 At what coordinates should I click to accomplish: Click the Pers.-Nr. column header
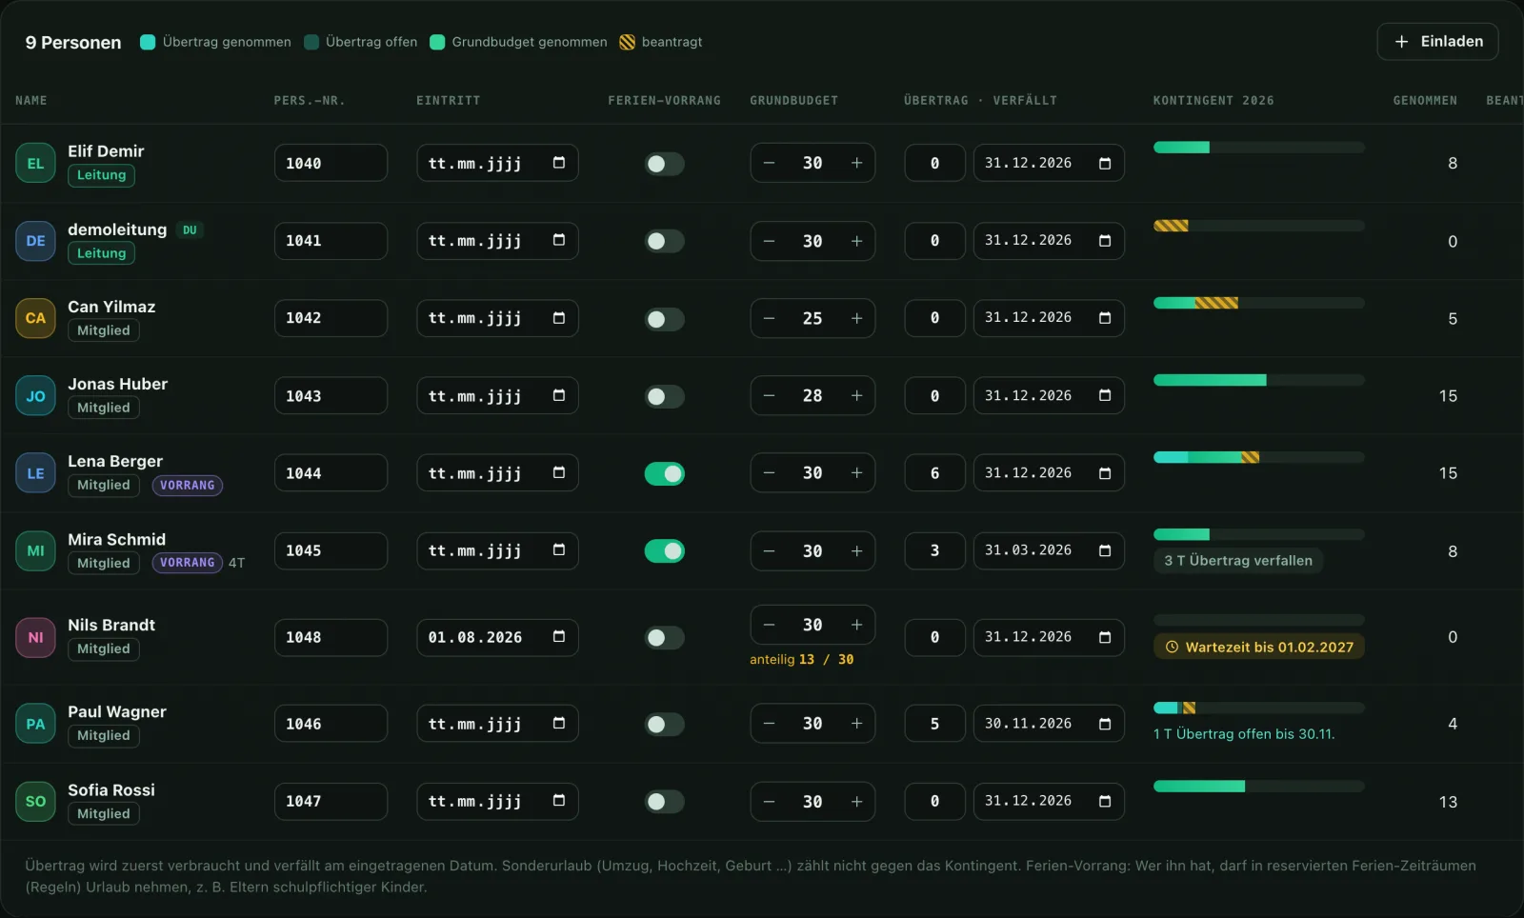[x=310, y=100]
